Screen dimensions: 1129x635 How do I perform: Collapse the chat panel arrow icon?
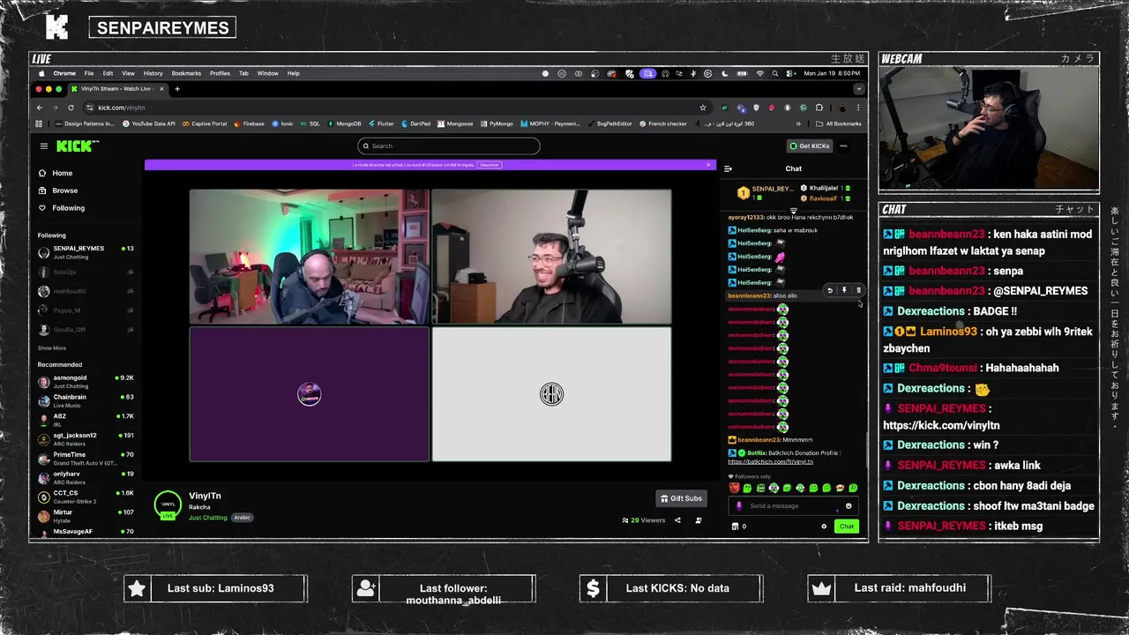click(728, 168)
